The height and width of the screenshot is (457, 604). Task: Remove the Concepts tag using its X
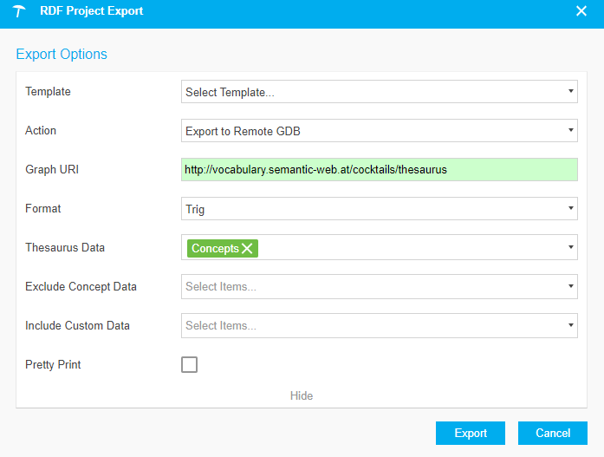pos(248,249)
